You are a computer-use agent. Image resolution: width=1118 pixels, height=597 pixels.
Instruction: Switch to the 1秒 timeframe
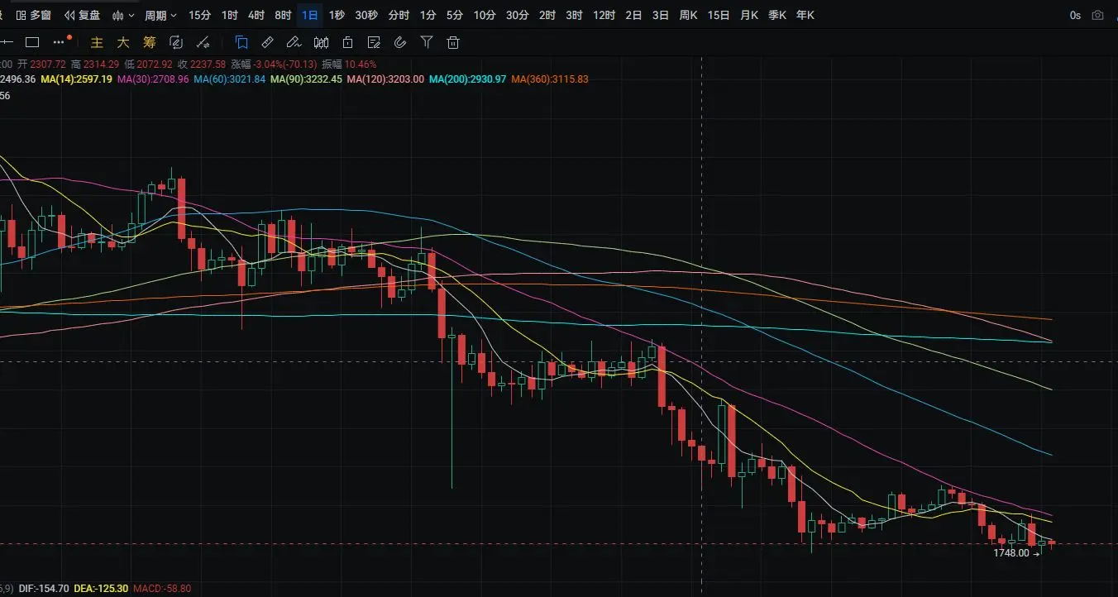pos(337,15)
